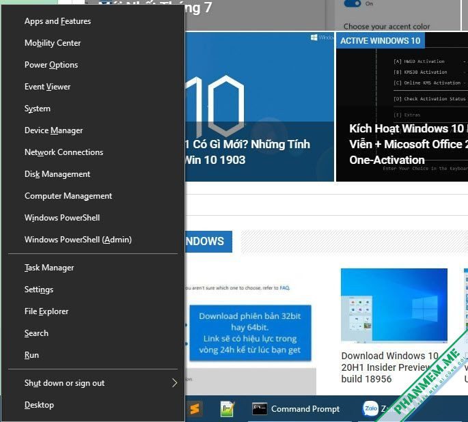Open Kích Hoạt Windows 10 article title
The width and height of the screenshot is (468, 422).
[x=409, y=144]
